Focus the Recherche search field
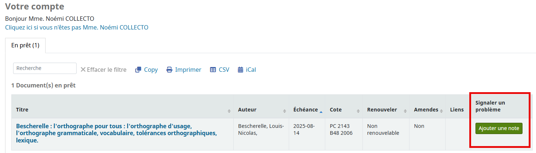Screen dimensions: 536x153 click(45, 68)
